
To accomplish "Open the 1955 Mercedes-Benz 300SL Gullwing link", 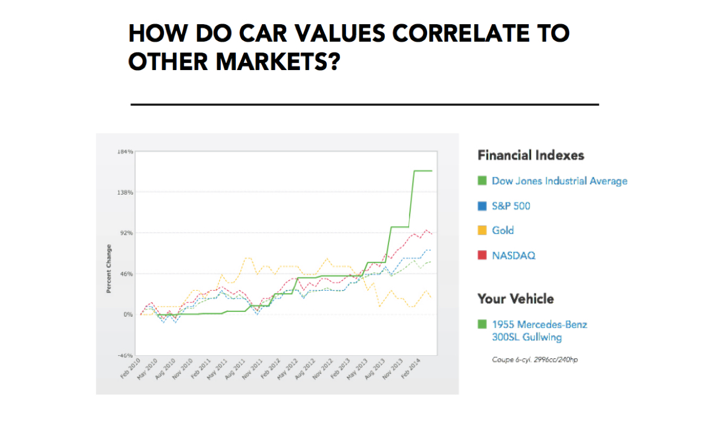I will 538,331.
